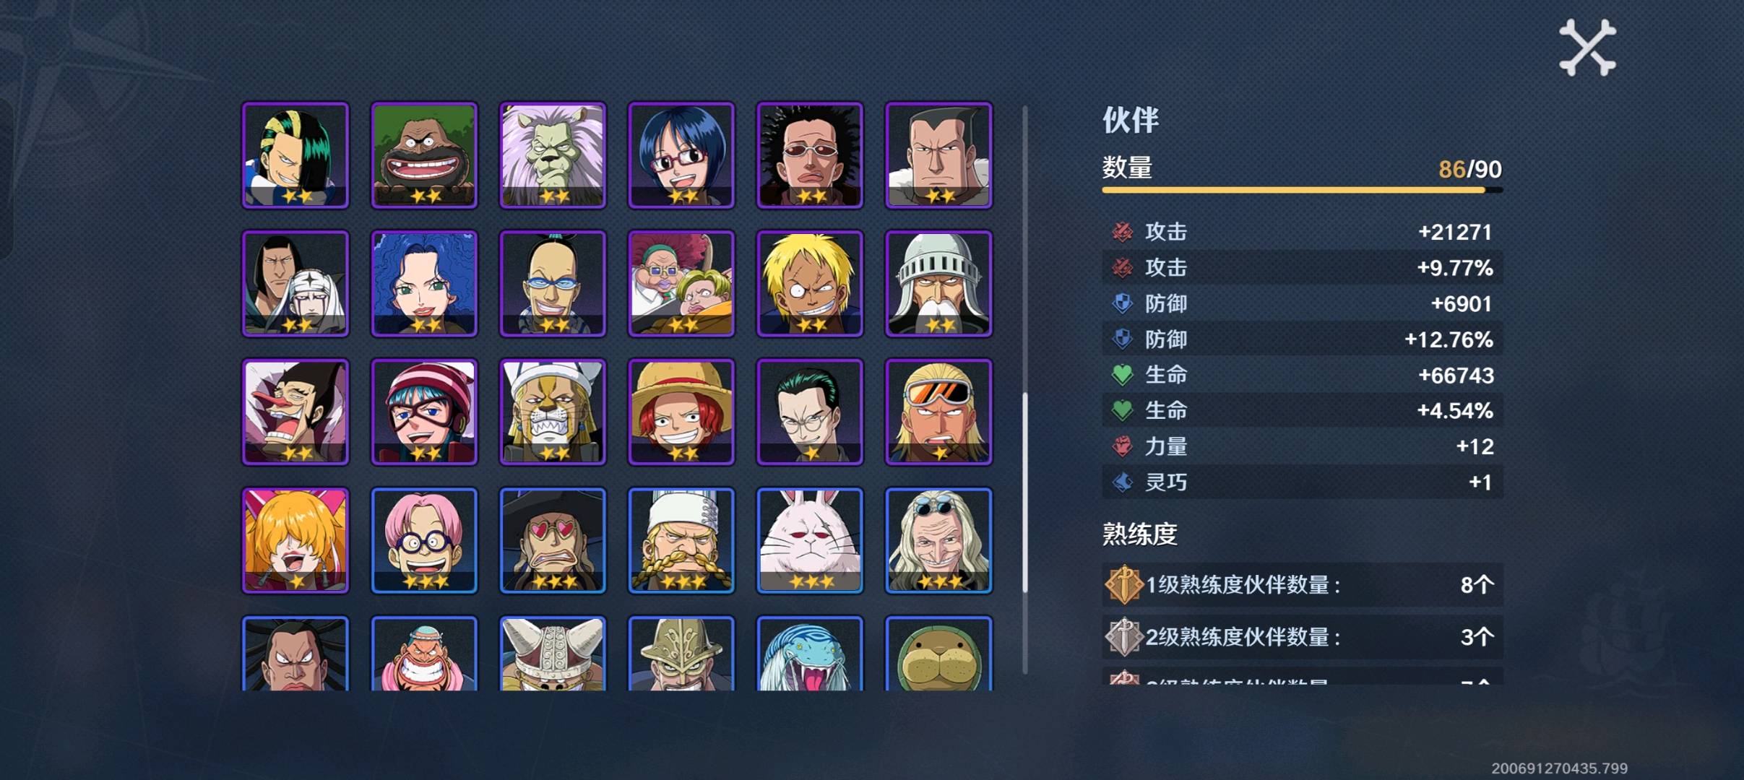Click the partner count 86/90 progress bar
This screenshot has width=1744, height=780.
point(1303,190)
